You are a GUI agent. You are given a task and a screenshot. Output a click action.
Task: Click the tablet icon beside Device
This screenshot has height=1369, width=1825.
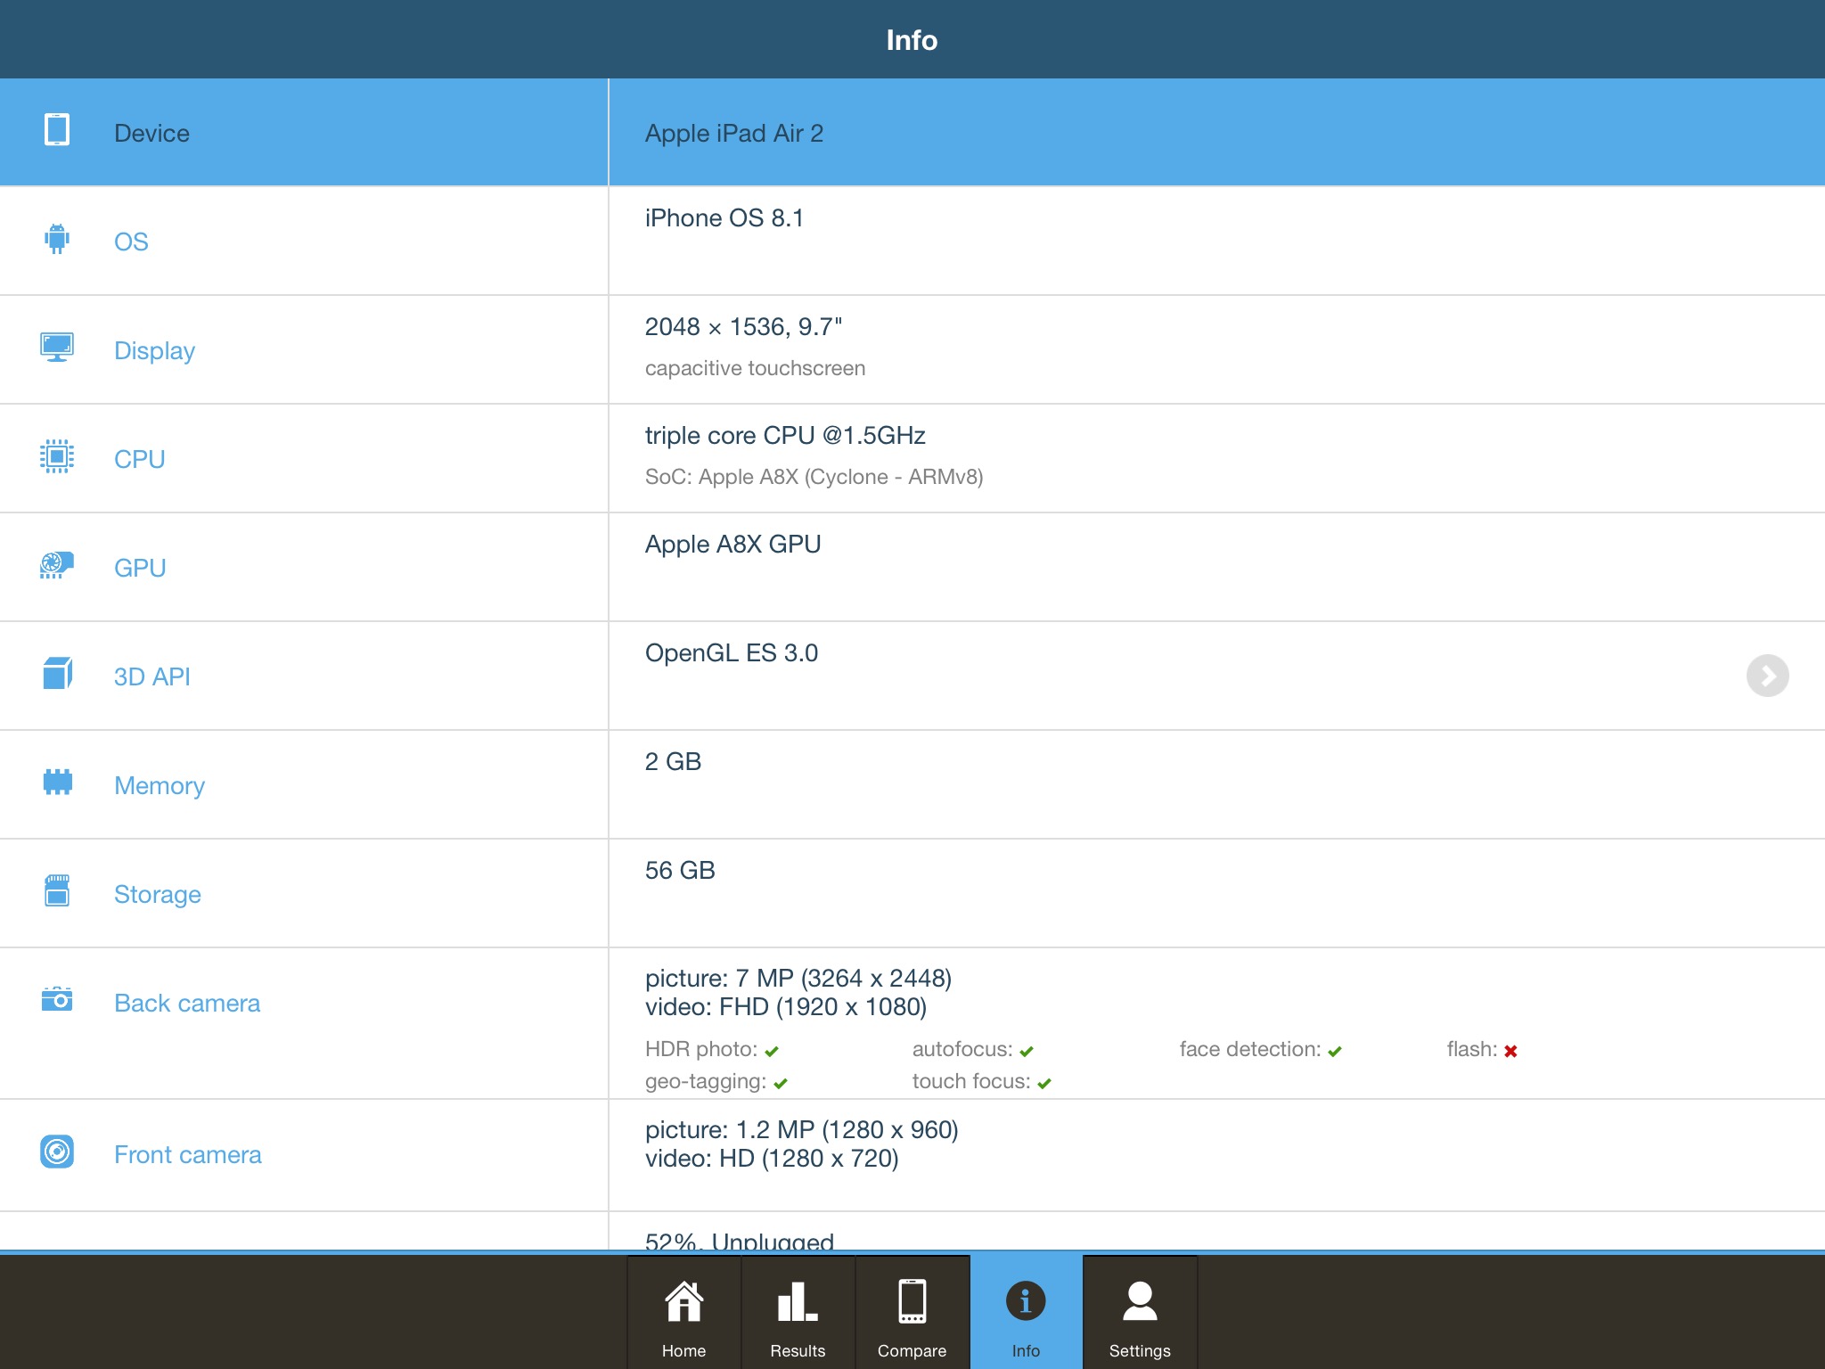[x=57, y=130]
